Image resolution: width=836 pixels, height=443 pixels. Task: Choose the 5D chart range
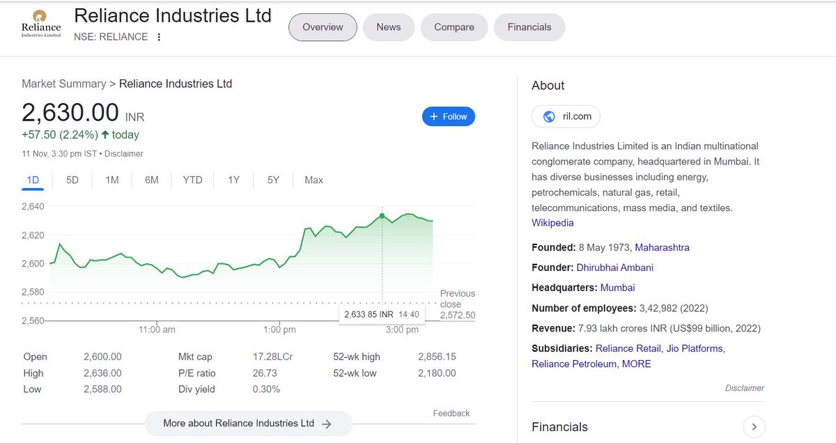point(72,180)
